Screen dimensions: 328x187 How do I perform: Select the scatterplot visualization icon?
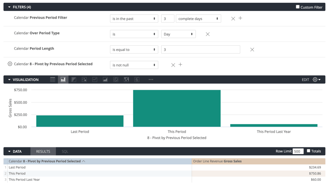coord(84,79)
